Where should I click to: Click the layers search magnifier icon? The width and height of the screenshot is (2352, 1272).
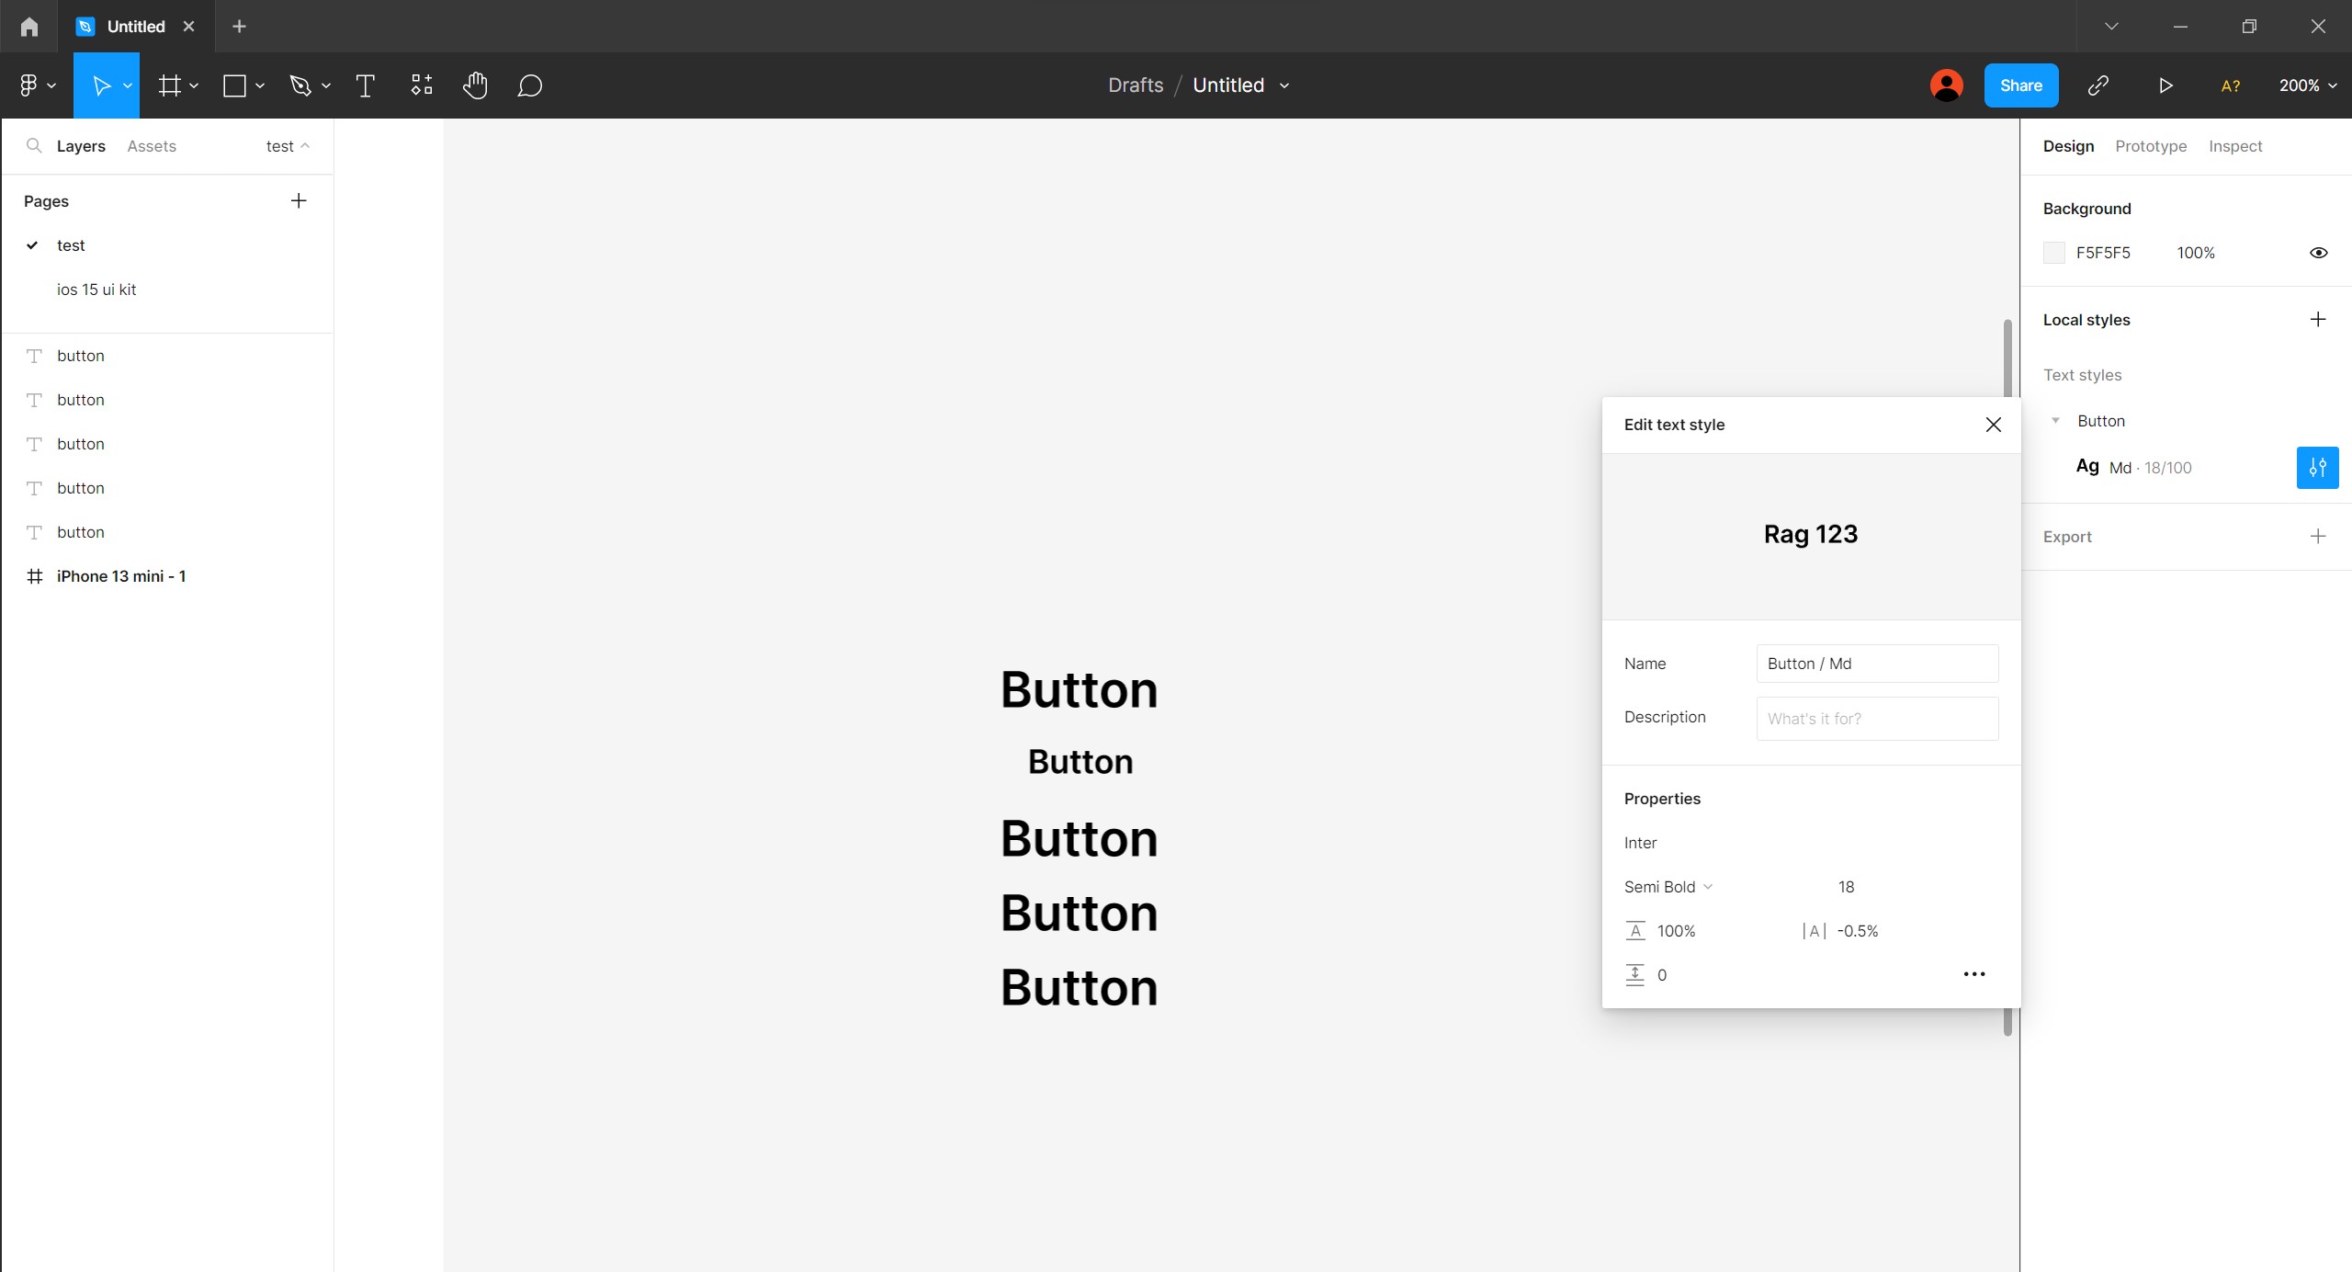[34, 146]
